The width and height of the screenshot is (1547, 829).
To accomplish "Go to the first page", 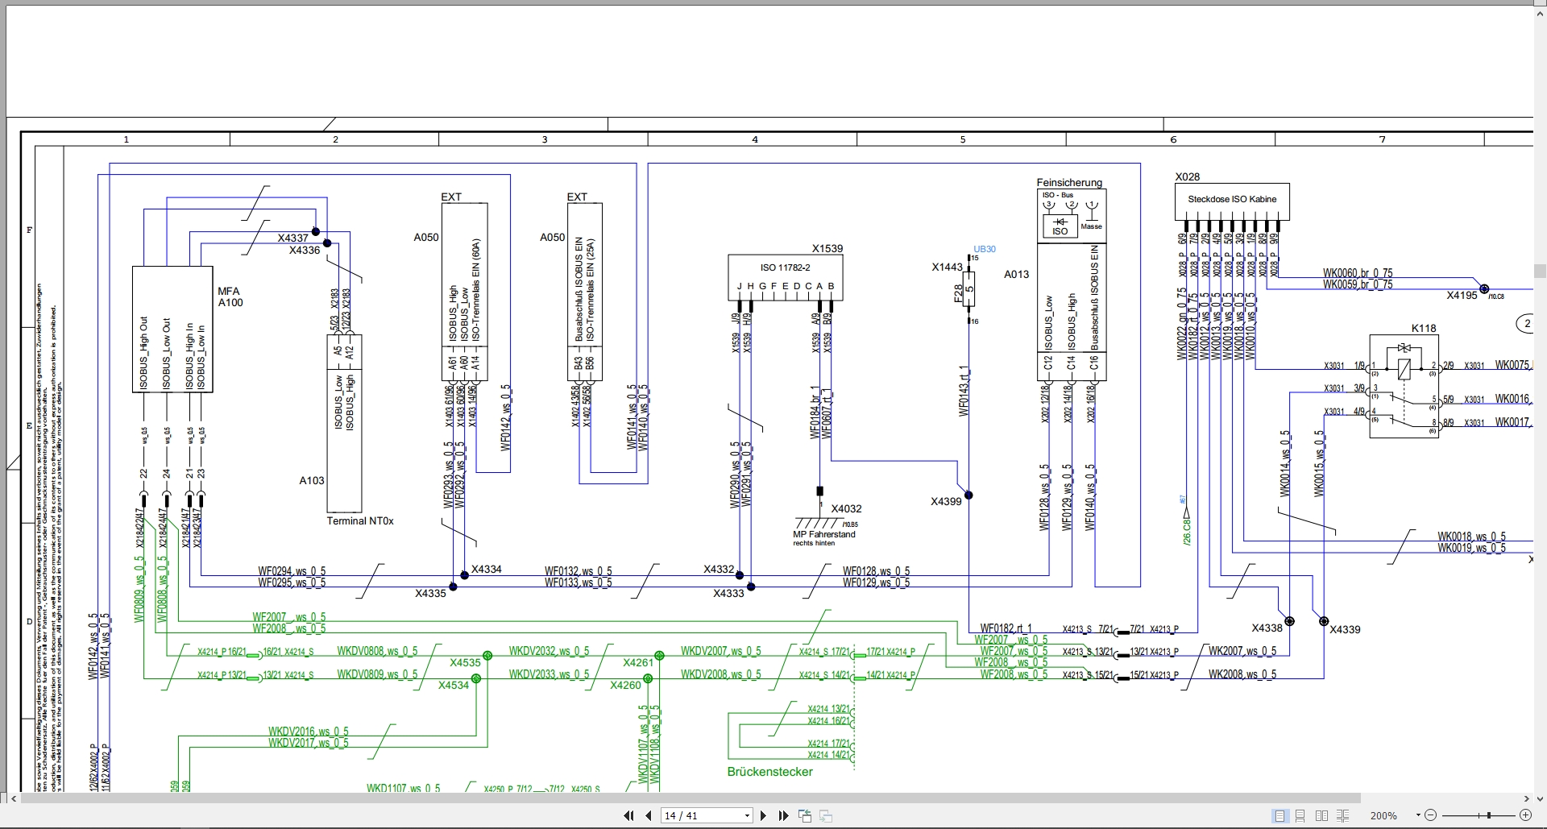I will (628, 815).
